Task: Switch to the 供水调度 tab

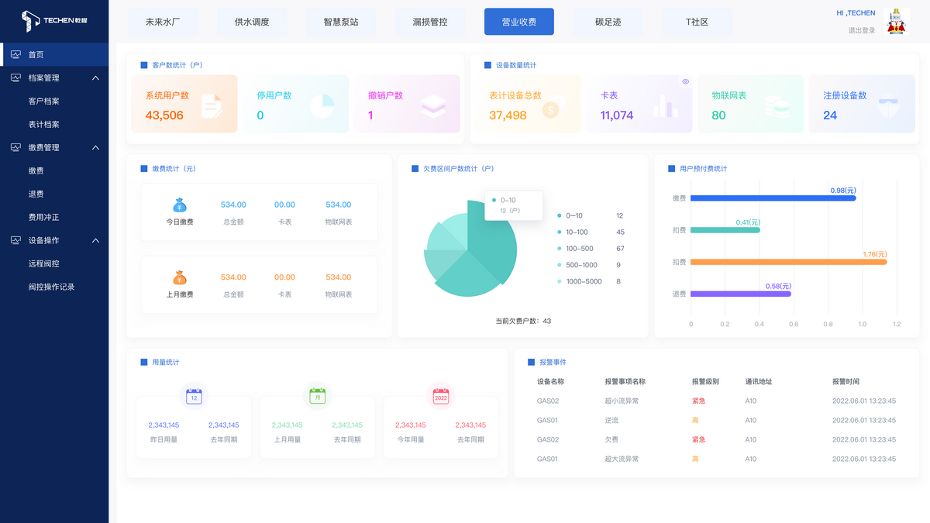Action: coord(252,22)
